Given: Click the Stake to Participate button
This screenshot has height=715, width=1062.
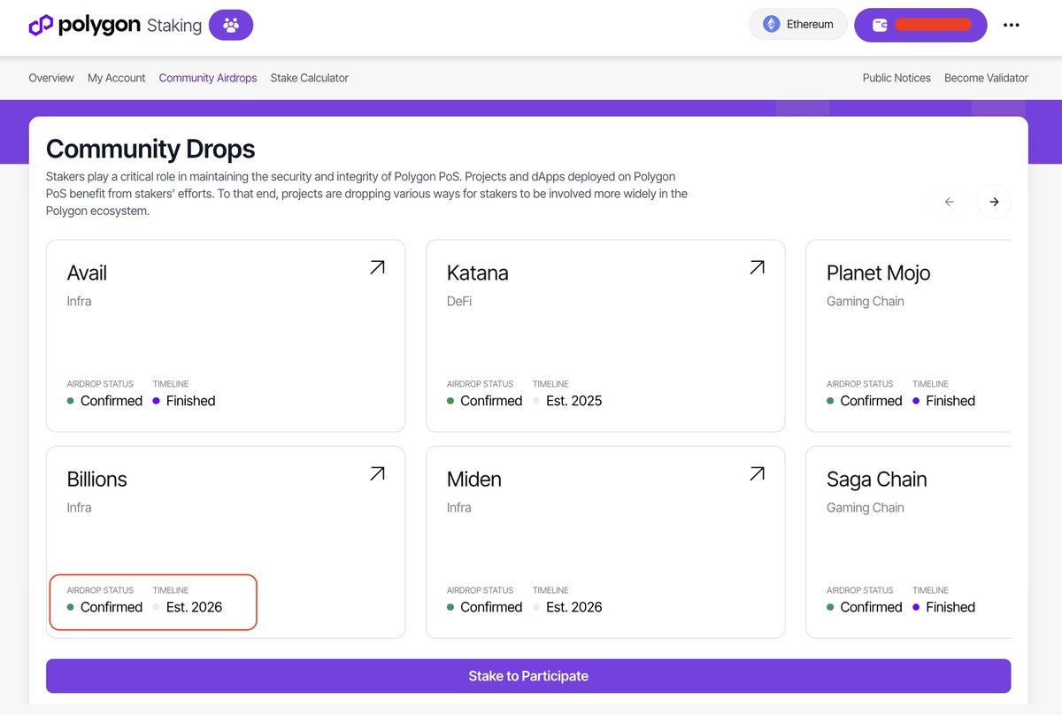Looking at the screenshot, I should click(x=528, y=676).
